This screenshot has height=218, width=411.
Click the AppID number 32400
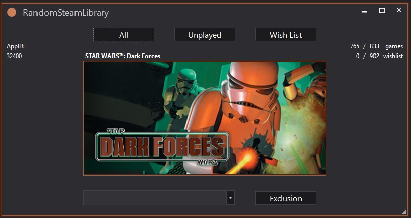(x=14, y=56)
